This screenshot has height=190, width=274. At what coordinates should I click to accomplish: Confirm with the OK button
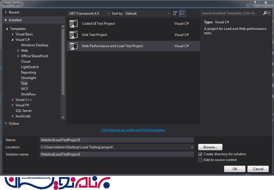pyautogui.click(x=235, y=169)
